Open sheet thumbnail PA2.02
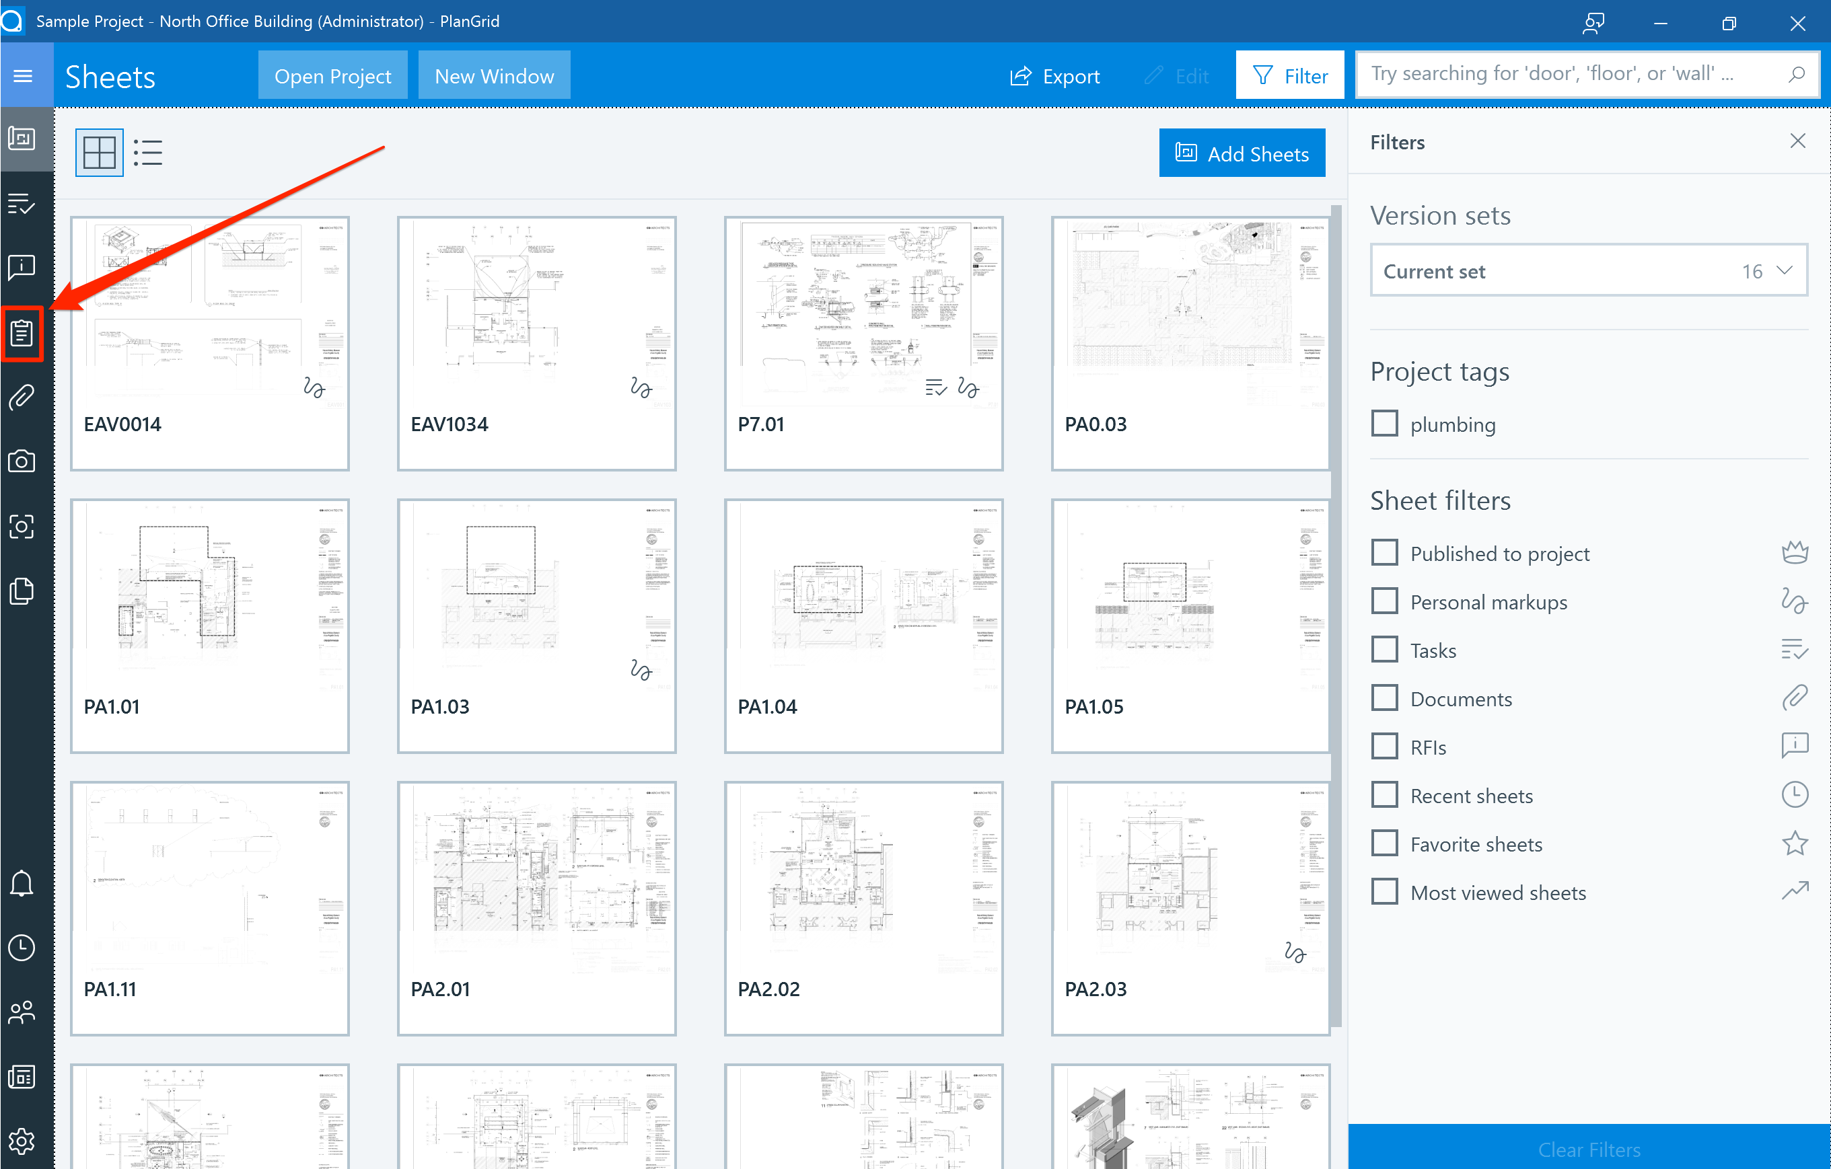Image resolution: width=1831 pixels, height=1169 pixels. pyautogui.click(x=864, y=908)
